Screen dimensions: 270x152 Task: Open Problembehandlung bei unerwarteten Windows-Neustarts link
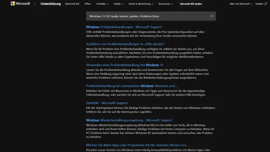(x=132, y=86)
